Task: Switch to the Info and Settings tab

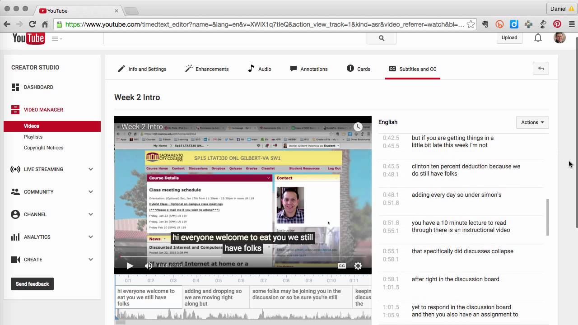Action: pos(142,69)
